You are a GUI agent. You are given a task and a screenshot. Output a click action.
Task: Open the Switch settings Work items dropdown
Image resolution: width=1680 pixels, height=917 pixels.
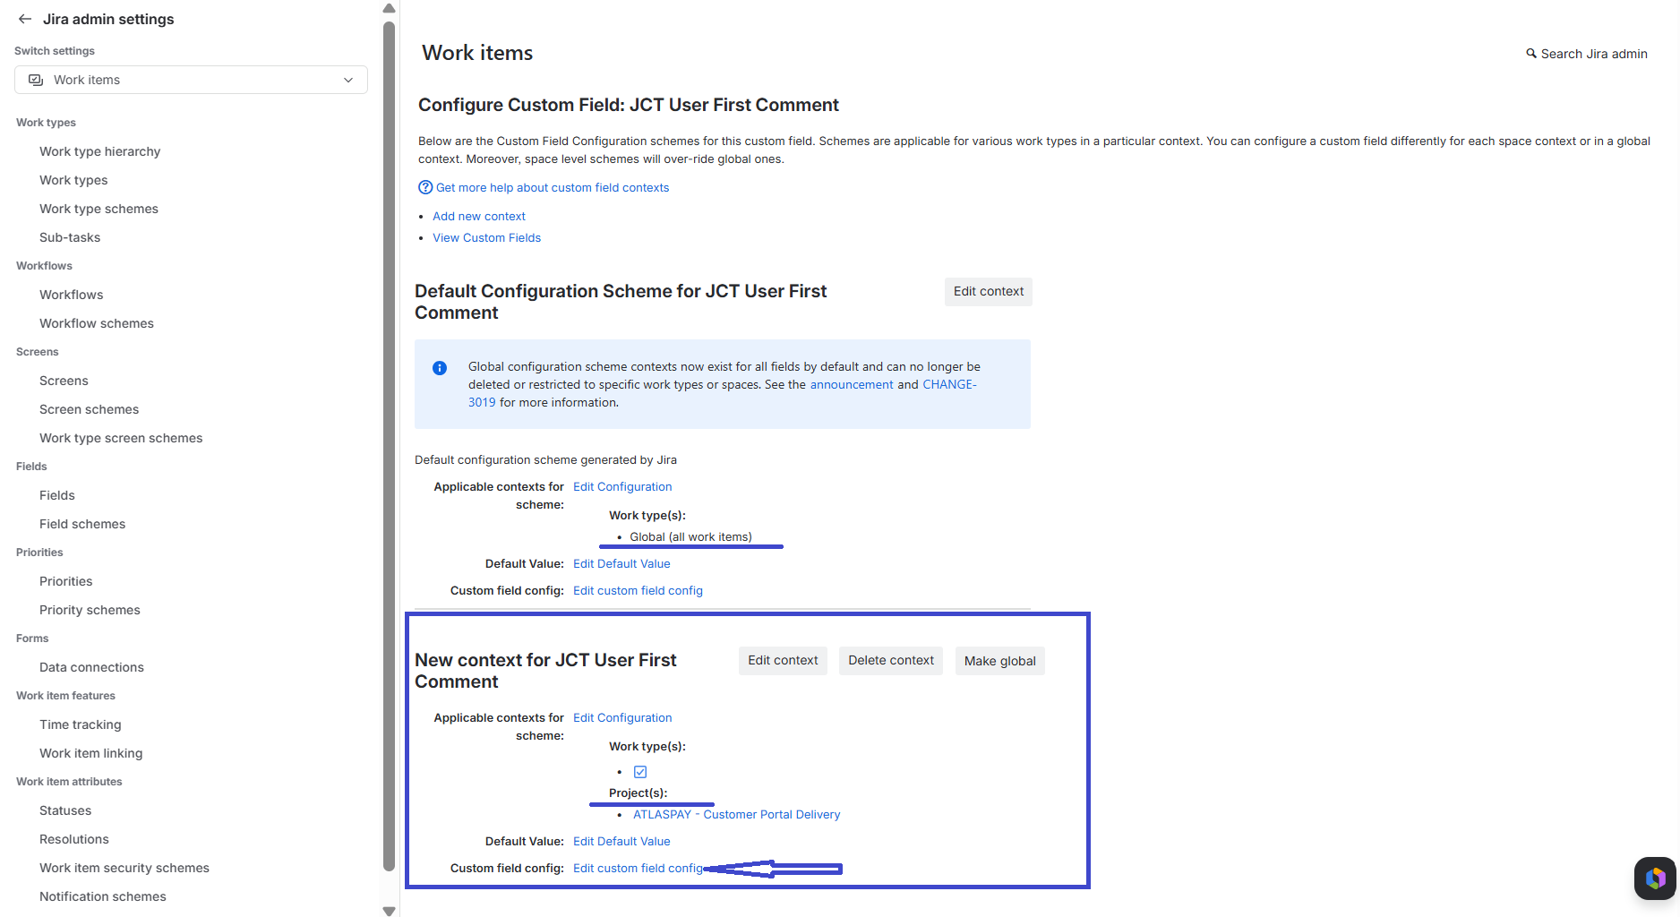click(x=191, y=80)
